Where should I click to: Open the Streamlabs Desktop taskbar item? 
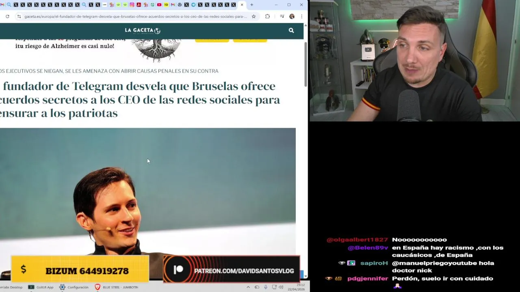(x=11, y=287)
